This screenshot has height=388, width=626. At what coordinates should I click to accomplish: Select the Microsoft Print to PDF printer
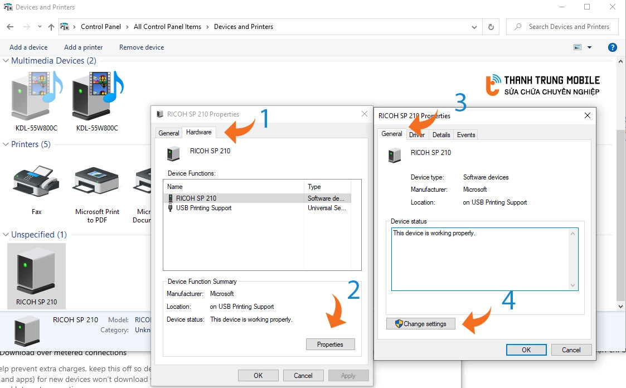pyautogui.click(x=97, y=181)
